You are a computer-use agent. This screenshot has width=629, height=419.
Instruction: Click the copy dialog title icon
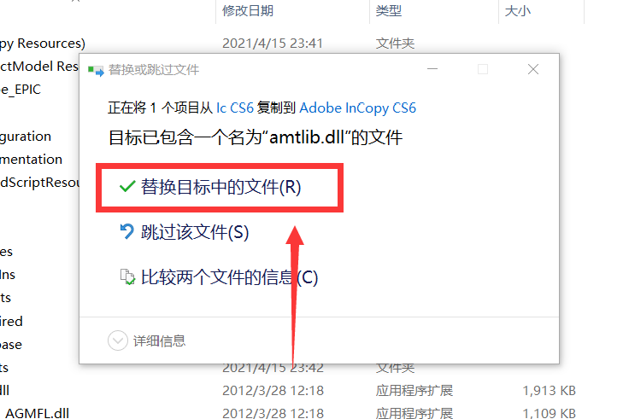tap(96, 71)
